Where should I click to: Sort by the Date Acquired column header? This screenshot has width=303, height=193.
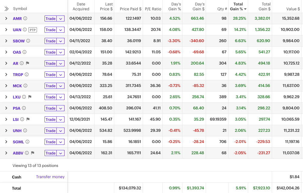[81, 7]
